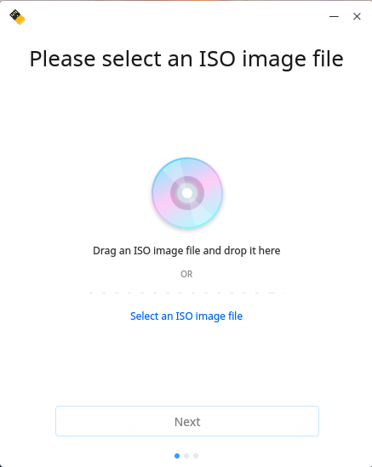Click the center hole of the disc icon

click(187, 193)
